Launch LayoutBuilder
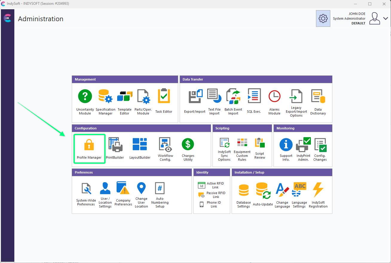This screenshot has height=263, width=391. (x=140, y=148)
